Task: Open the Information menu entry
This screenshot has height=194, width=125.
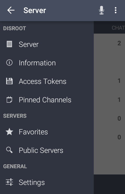Action: (47, 63)
